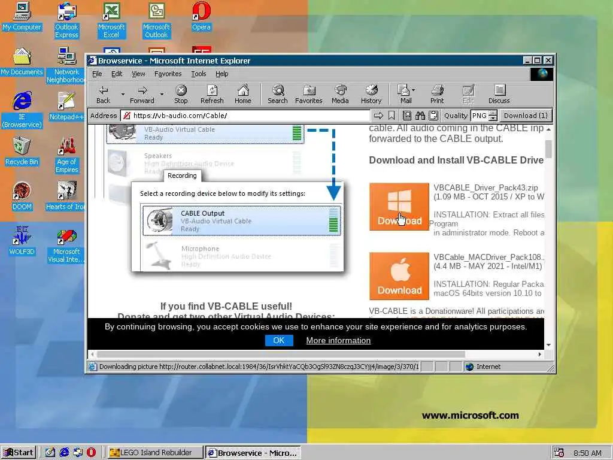Screen dimensions: 613x460
Task: Click in the Address URL field
Action: coord(245,116)
